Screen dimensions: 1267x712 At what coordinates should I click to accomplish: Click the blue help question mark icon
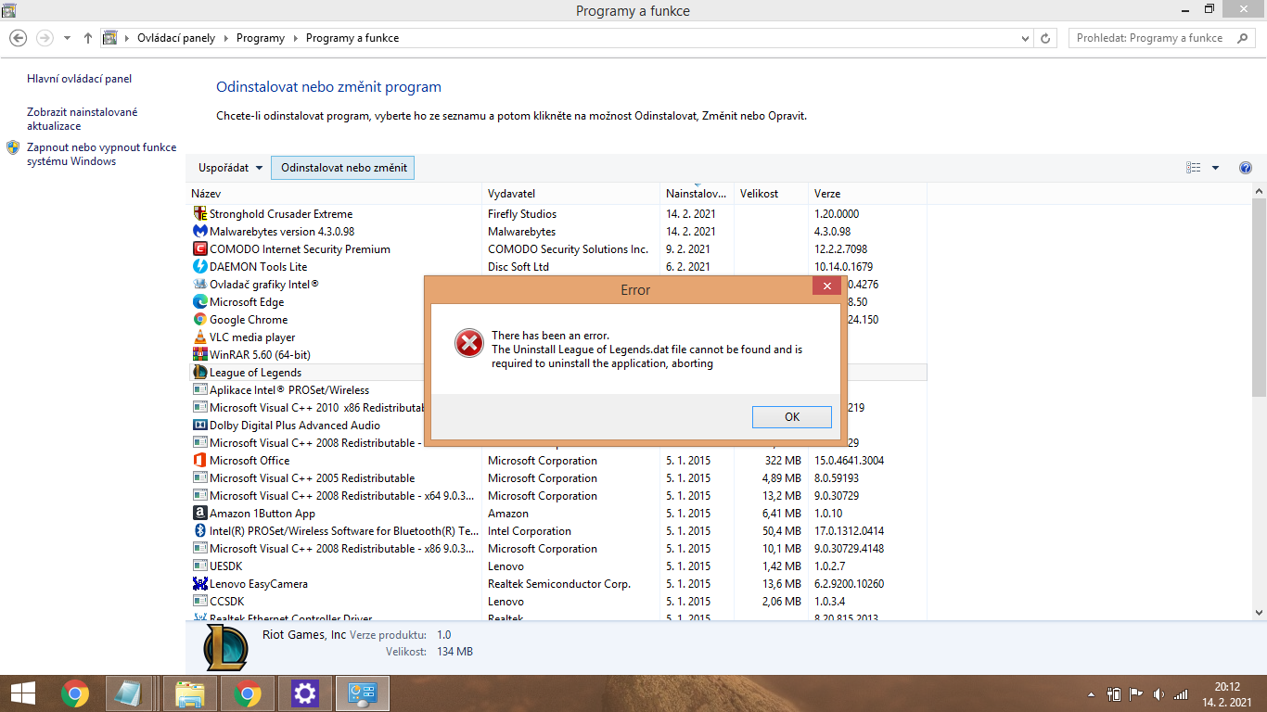tap(1246, 168)
